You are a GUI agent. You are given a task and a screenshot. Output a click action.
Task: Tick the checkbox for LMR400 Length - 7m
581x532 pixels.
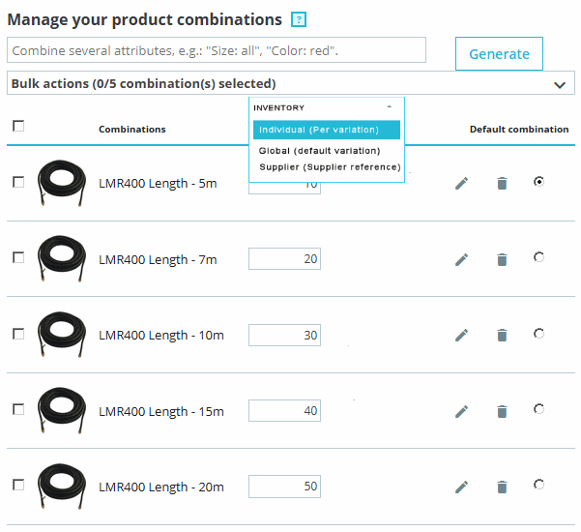(18, 257)
